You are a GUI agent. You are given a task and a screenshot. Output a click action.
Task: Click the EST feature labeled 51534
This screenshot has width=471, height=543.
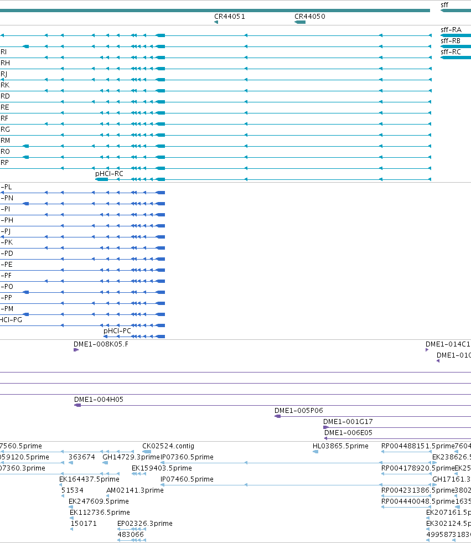click(63, 496)
